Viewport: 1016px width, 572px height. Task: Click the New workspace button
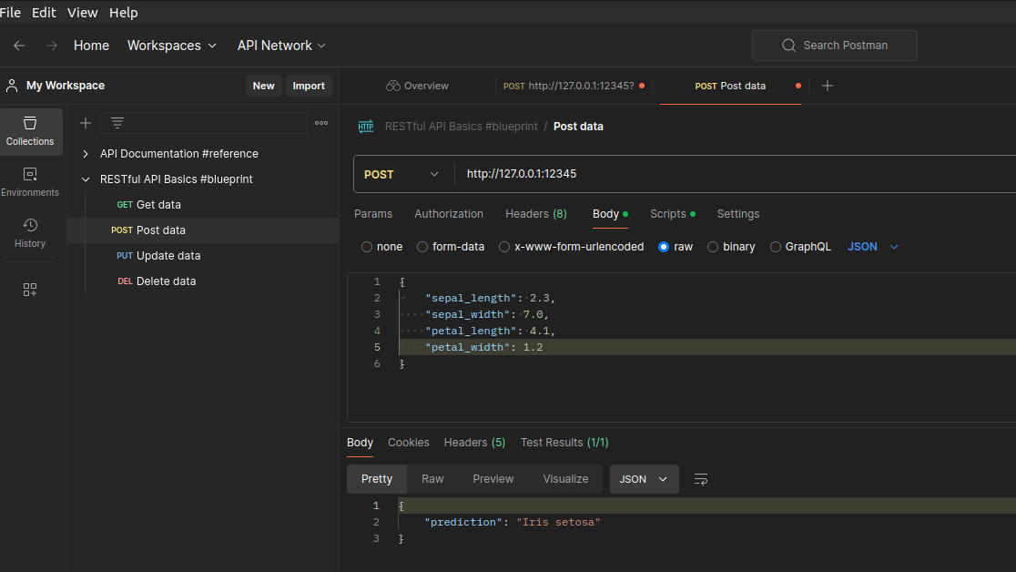pos(263,85)
